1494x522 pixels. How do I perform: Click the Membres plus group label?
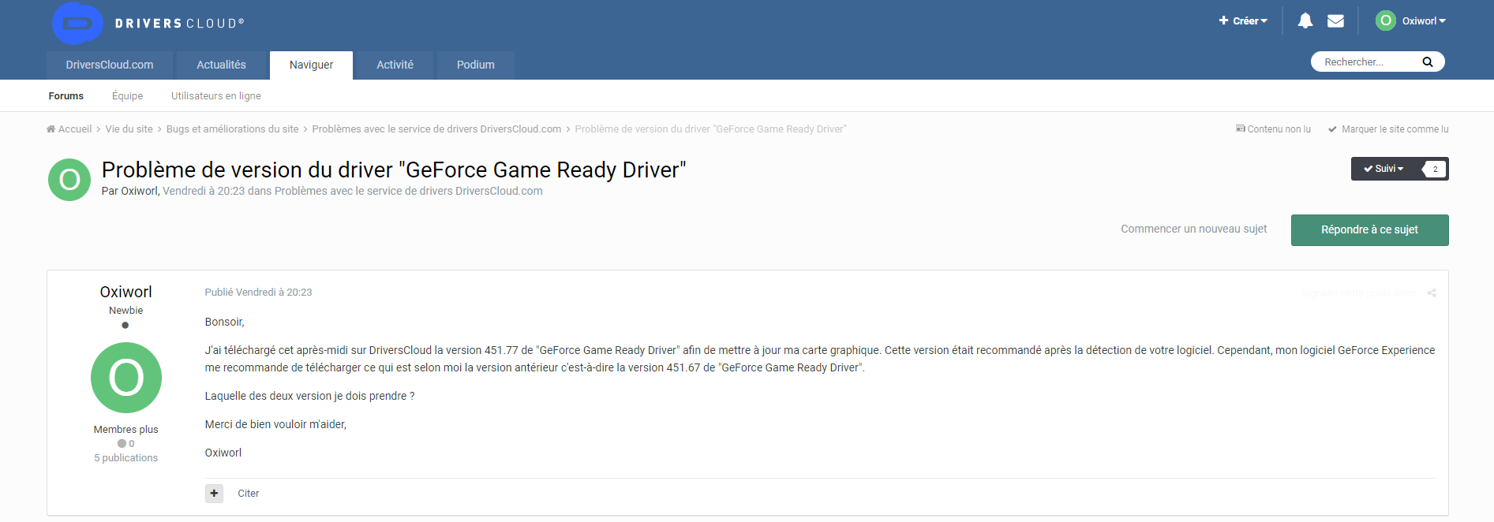click(126, 430)
